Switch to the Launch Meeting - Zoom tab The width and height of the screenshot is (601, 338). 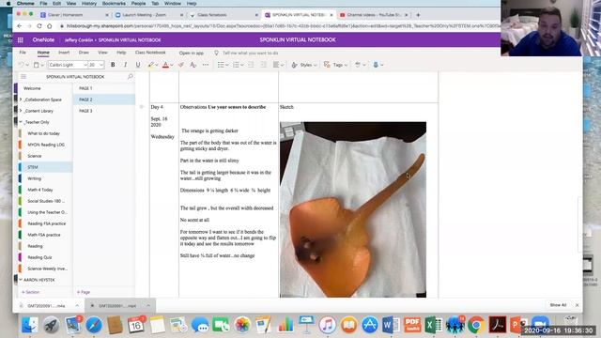pyautogui.click(x=148, y=15)
